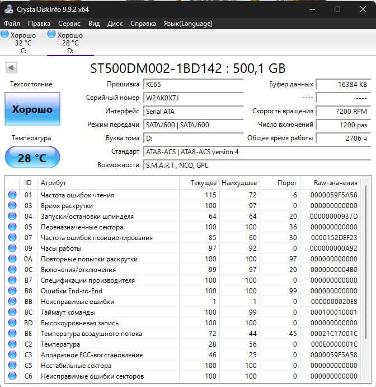Open the Файл menu

coord(12,24)
